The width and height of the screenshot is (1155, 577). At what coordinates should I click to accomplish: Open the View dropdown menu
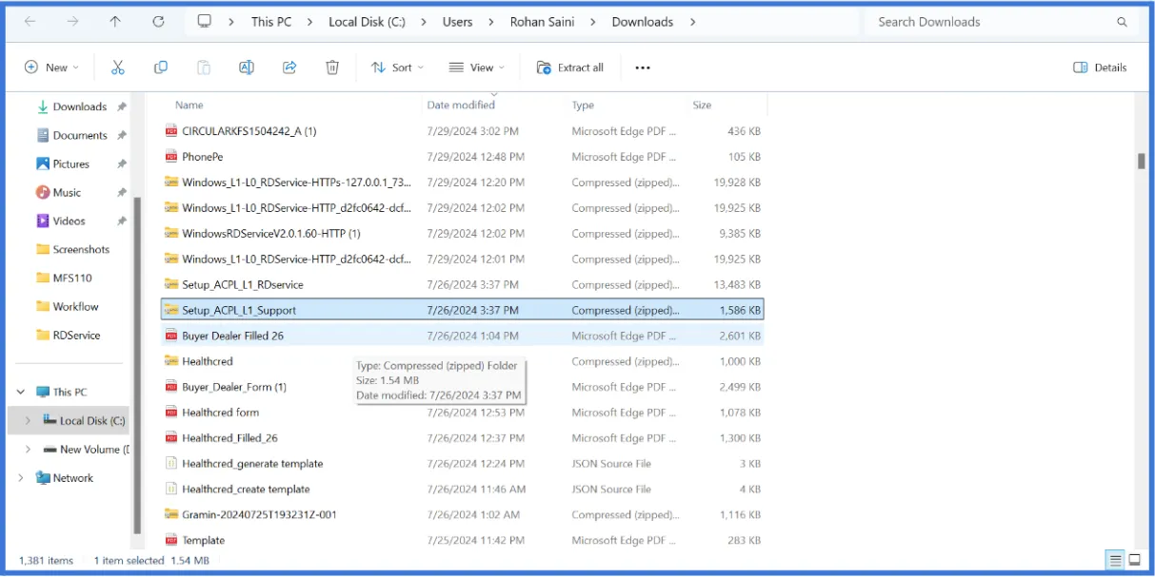coord(477,67)
